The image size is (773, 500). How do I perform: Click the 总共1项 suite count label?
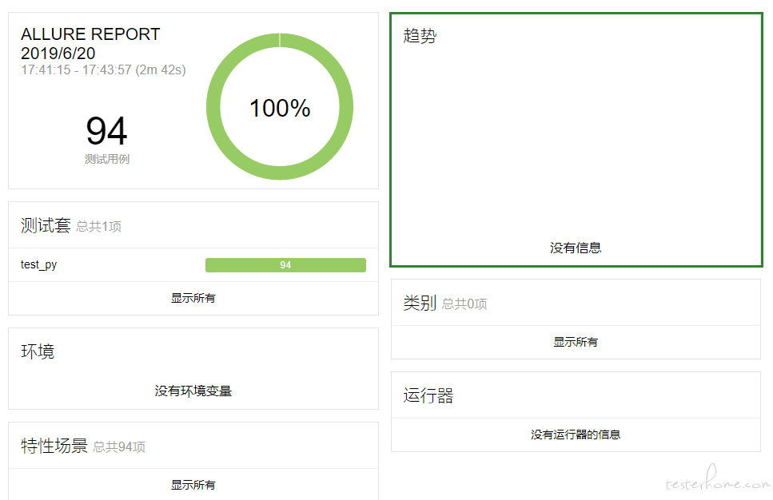coord(98,227)
